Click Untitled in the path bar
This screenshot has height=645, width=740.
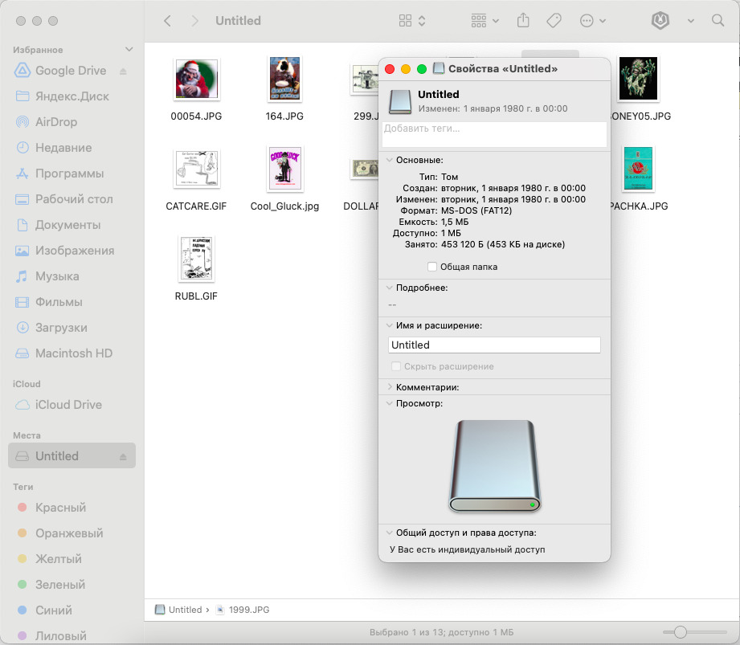pos(184,610)
